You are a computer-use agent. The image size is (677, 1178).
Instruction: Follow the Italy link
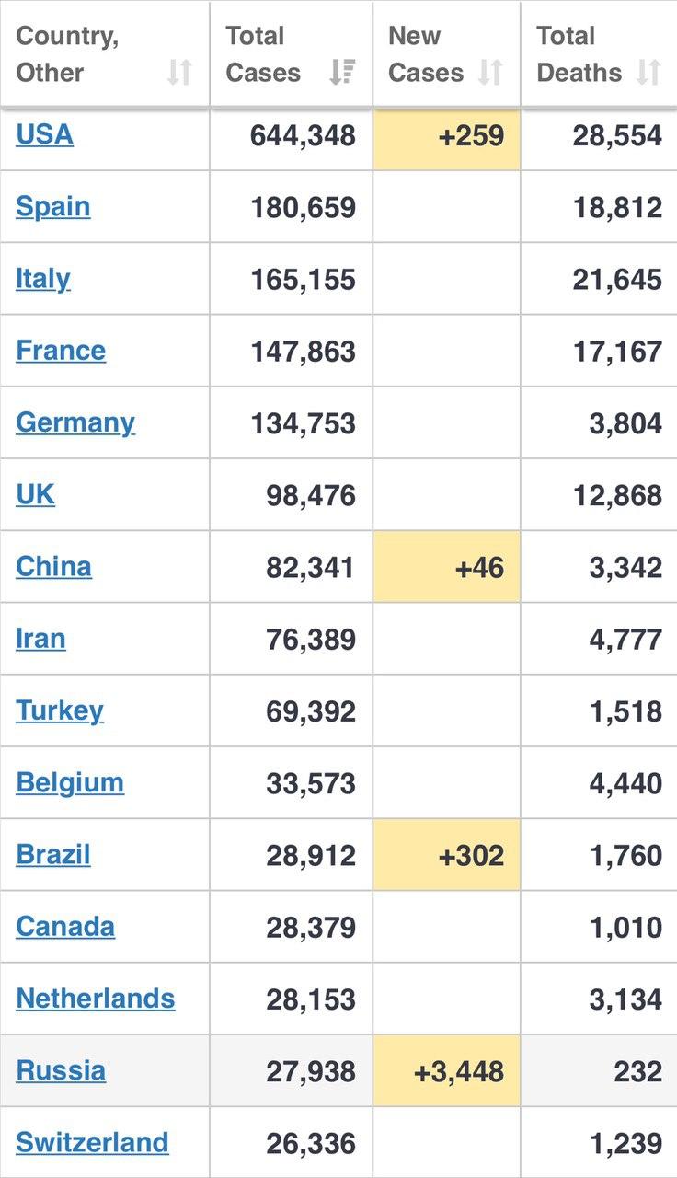[x=42, y=278]
